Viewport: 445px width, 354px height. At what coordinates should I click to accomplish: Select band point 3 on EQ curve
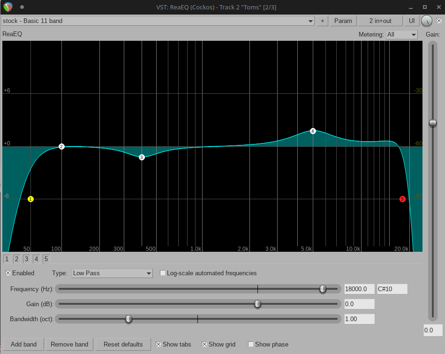pyautogui.click(x=142, y=158)
